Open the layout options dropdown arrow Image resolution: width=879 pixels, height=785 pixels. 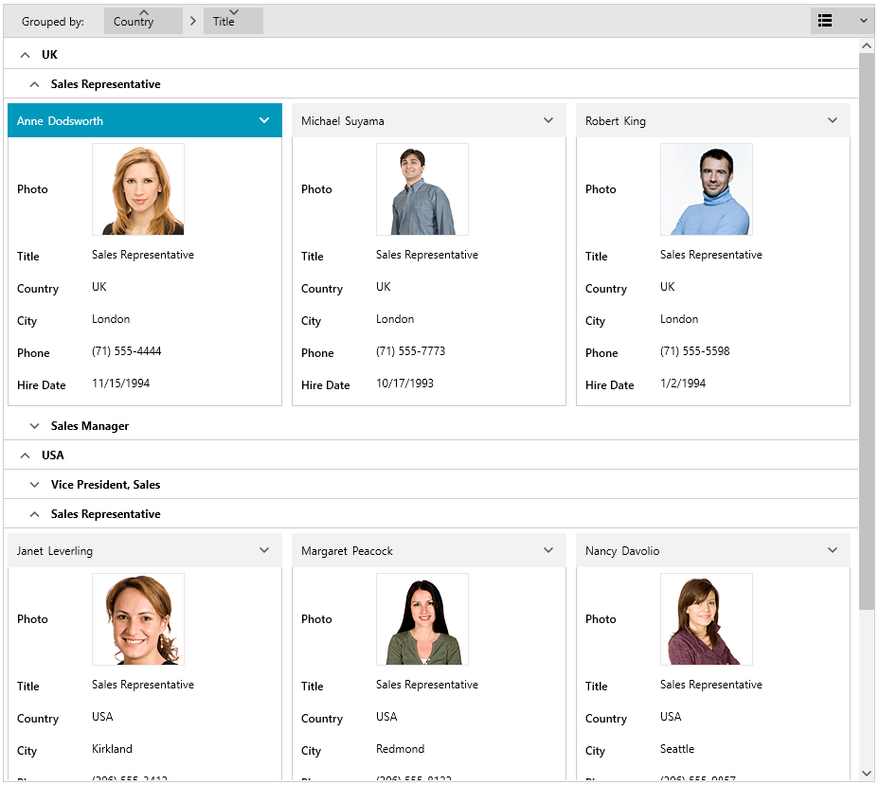coord(863,21)
